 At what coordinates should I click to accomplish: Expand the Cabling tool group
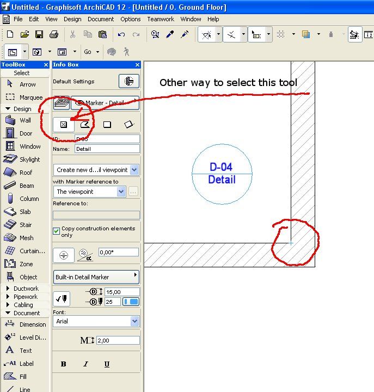tap(8, 305)
